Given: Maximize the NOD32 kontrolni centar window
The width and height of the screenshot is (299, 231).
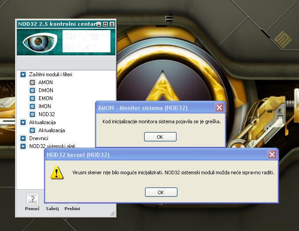Looking at the screenshot, I should point(105,24).
